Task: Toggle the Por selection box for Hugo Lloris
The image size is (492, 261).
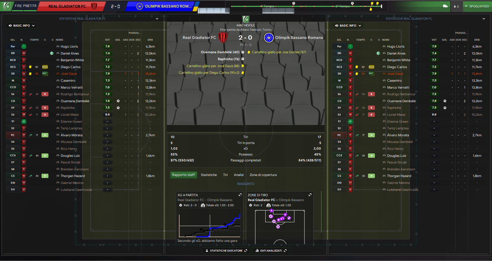Action: click(13, 46)
